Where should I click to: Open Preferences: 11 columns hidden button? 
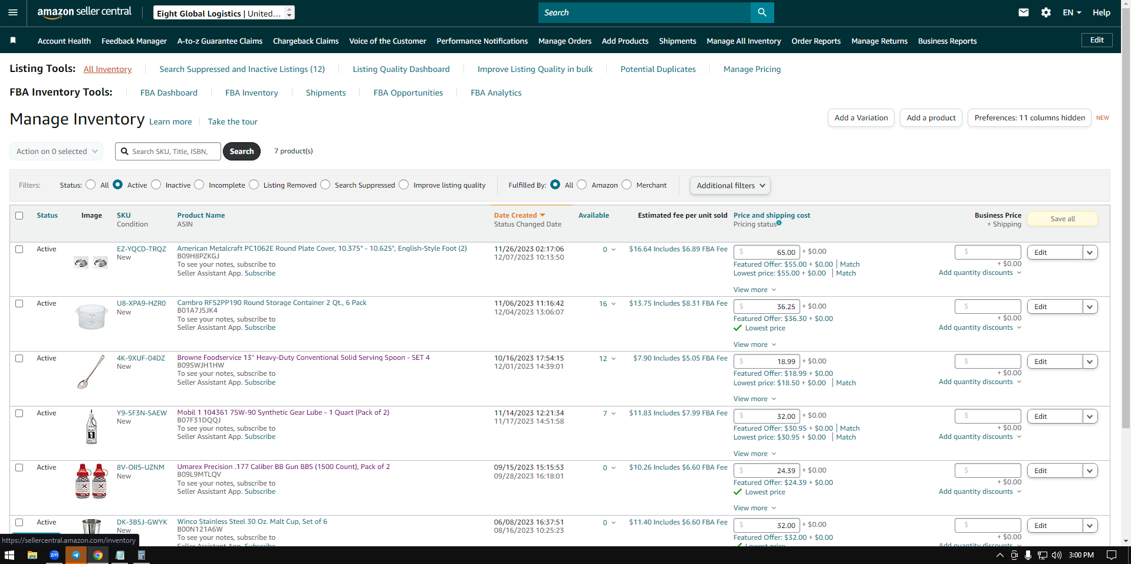tap(1030, 118)
